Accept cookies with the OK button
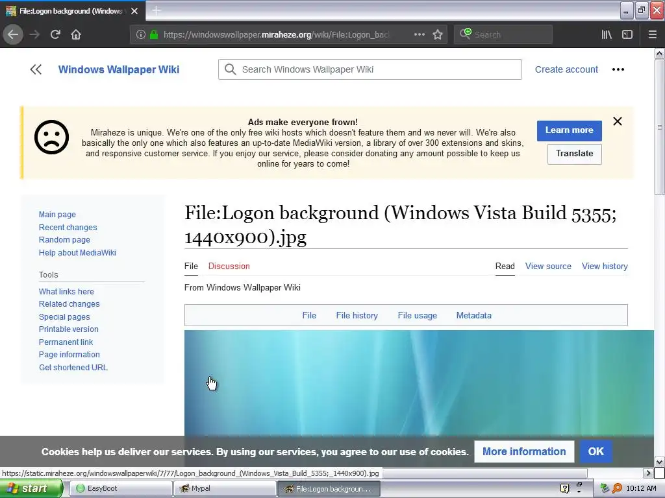This screenshot has width=665, height=498. pos(596,451)
